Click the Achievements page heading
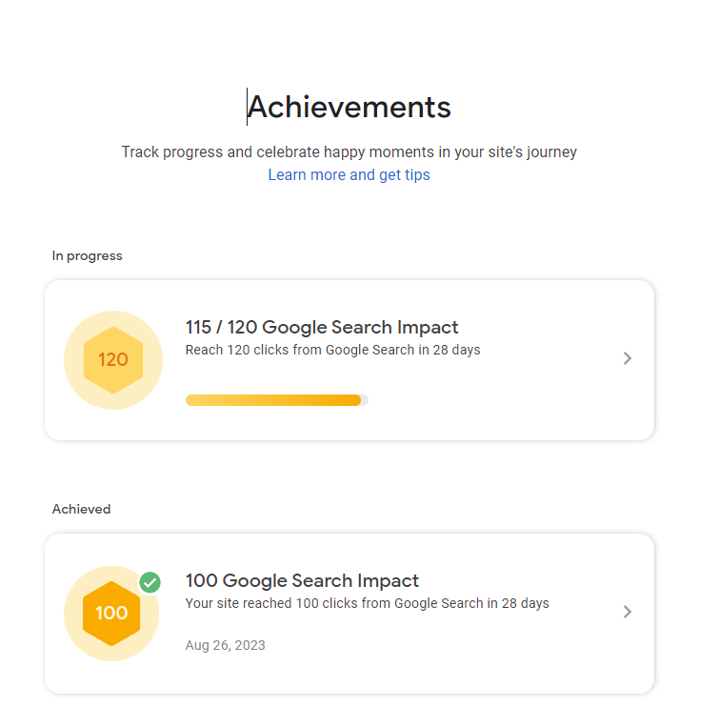 350,107
